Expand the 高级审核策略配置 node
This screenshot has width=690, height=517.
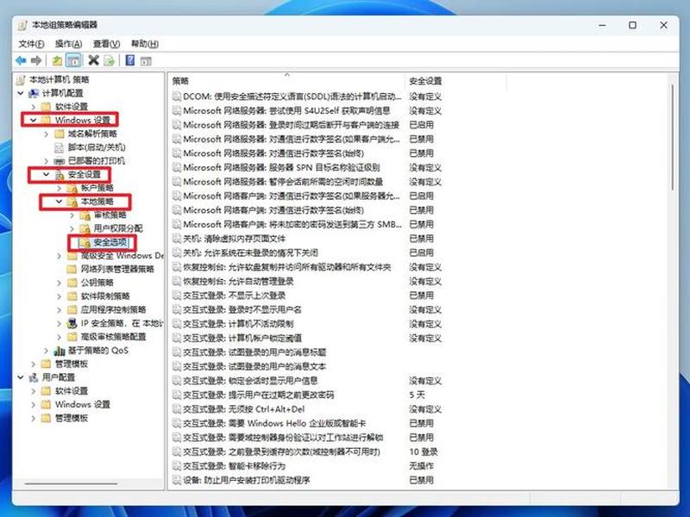60,337
